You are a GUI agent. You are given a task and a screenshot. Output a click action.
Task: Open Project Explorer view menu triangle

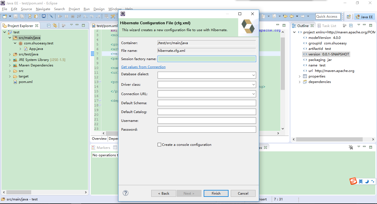point(71,25)
